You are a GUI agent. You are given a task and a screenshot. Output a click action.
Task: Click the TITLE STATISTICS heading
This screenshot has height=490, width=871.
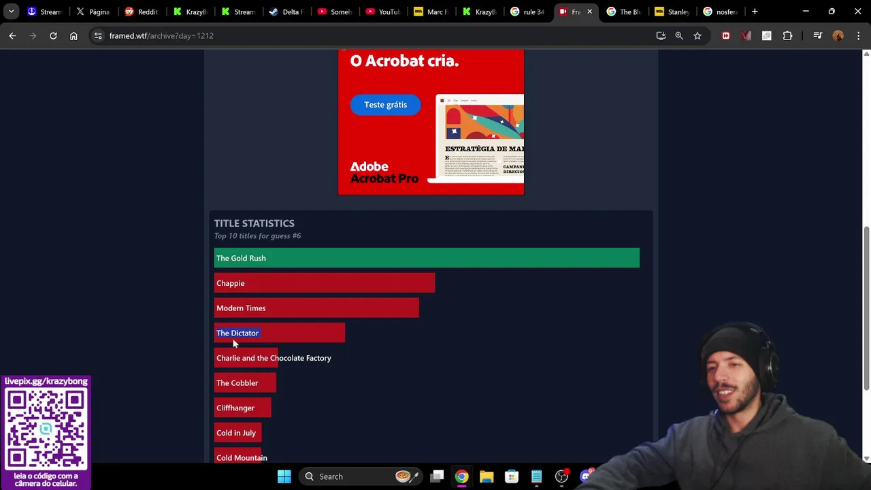coord(254,223)
